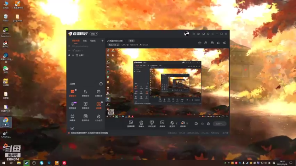Screen dimensions: 296x166
Task: Open Steam from the taskbar
Action: 26,163
